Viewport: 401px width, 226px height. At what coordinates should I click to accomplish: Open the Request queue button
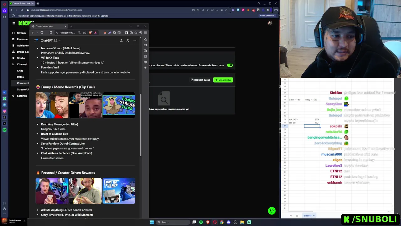pyautogui.click(x=200, y=80)
